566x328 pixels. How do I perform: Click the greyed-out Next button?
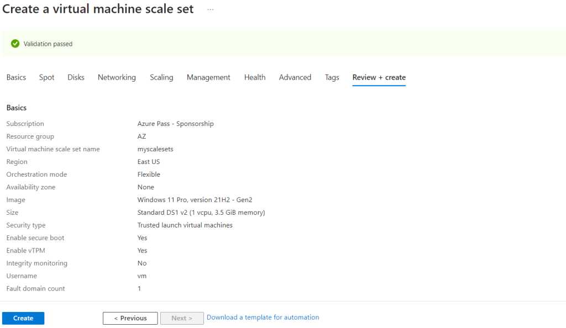point(182,318)
